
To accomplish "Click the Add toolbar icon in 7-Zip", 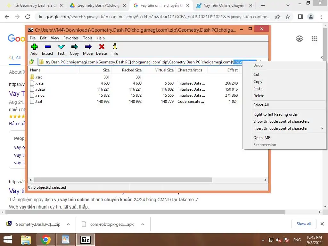I will (x=34, y=47).
